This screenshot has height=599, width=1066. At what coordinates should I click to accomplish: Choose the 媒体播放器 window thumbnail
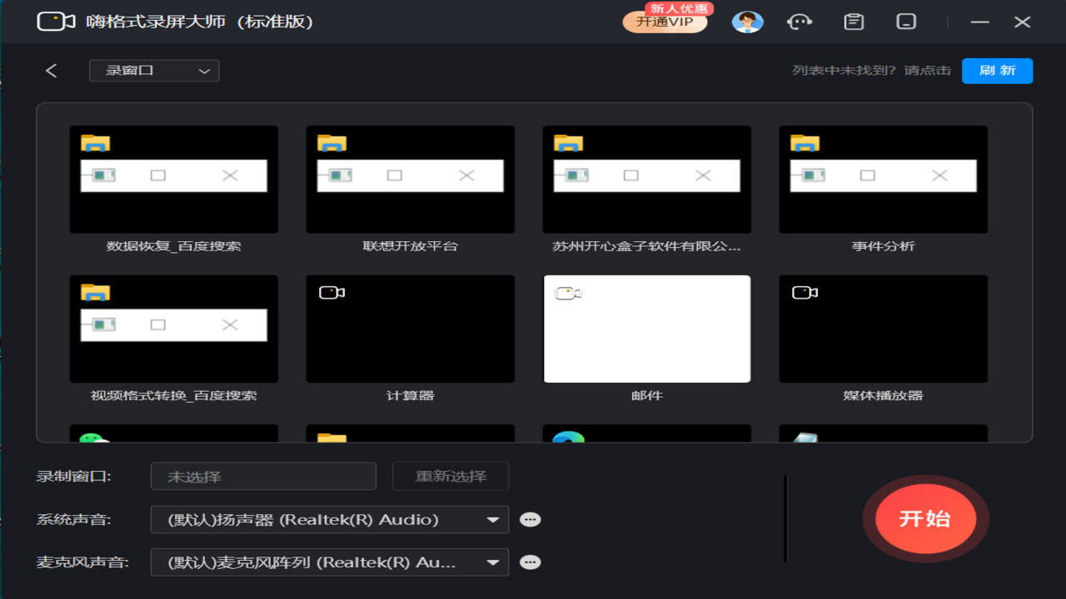click(883, 329)
